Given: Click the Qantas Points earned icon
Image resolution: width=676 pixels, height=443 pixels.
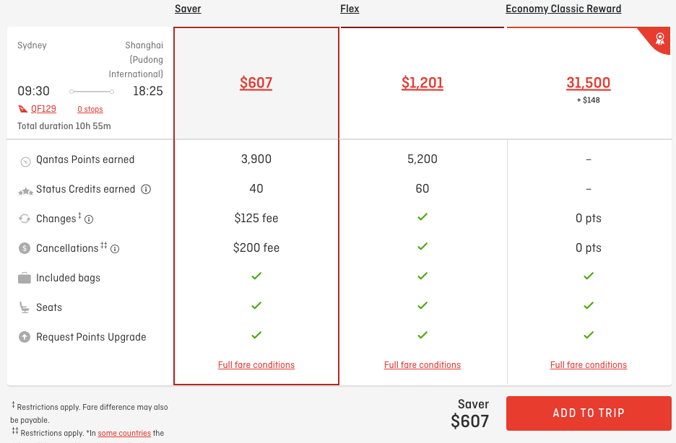Looking at the screenshot, I should [25, 162].
